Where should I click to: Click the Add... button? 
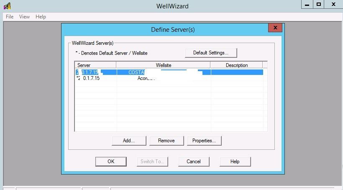click(129, 141)
